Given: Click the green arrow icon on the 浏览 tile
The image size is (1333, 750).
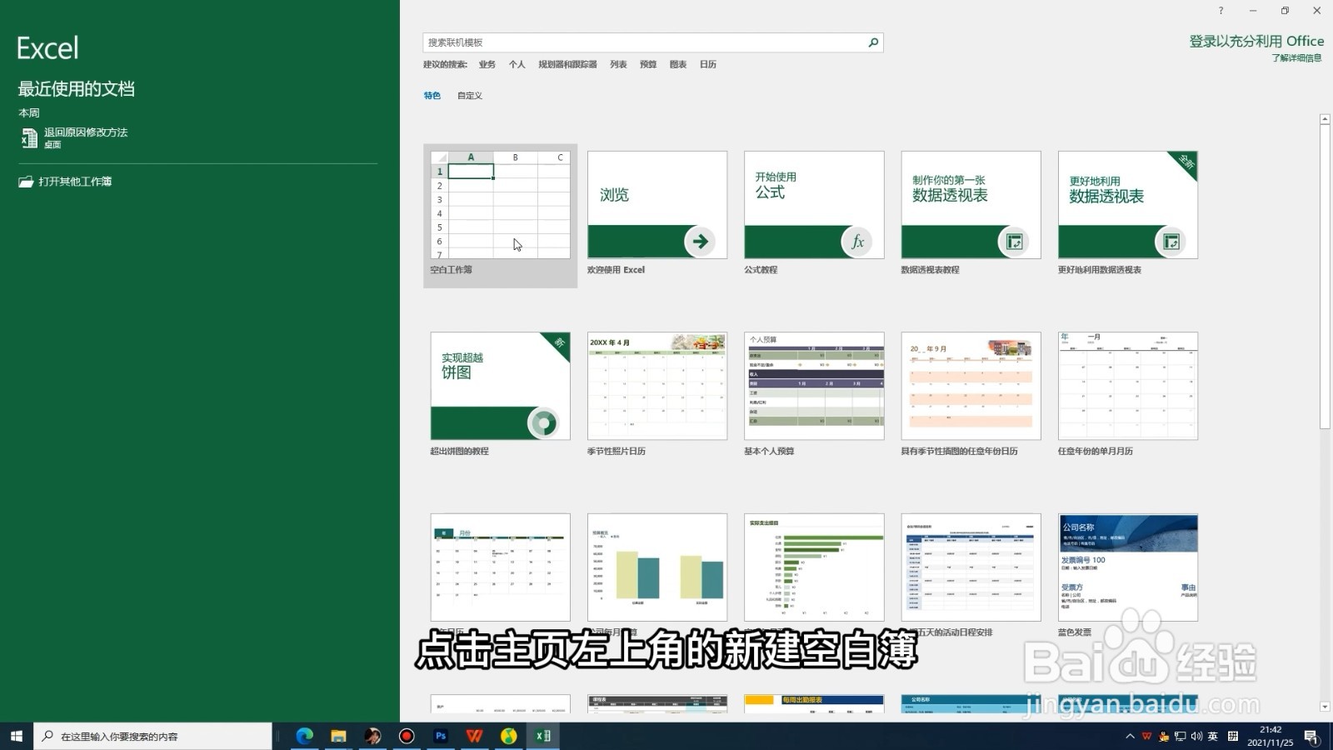Looking at the screenshot, I should pos(700,242).
